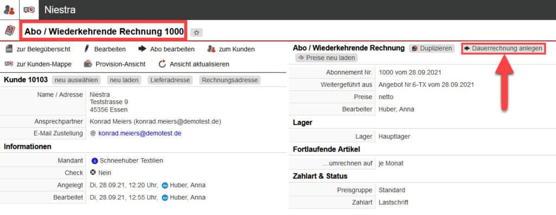Click the Preisgruppe value Standard
This screenshot has height=215, width=556.
coord(392,190)
